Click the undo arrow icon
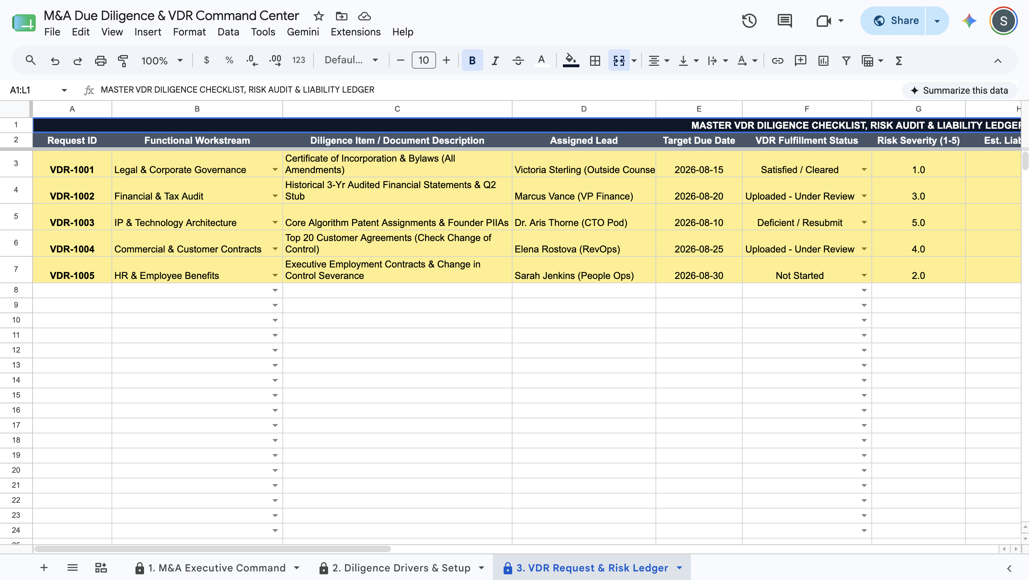The image size is (1029, 580). pyautogui.click(x=55, y=60)
